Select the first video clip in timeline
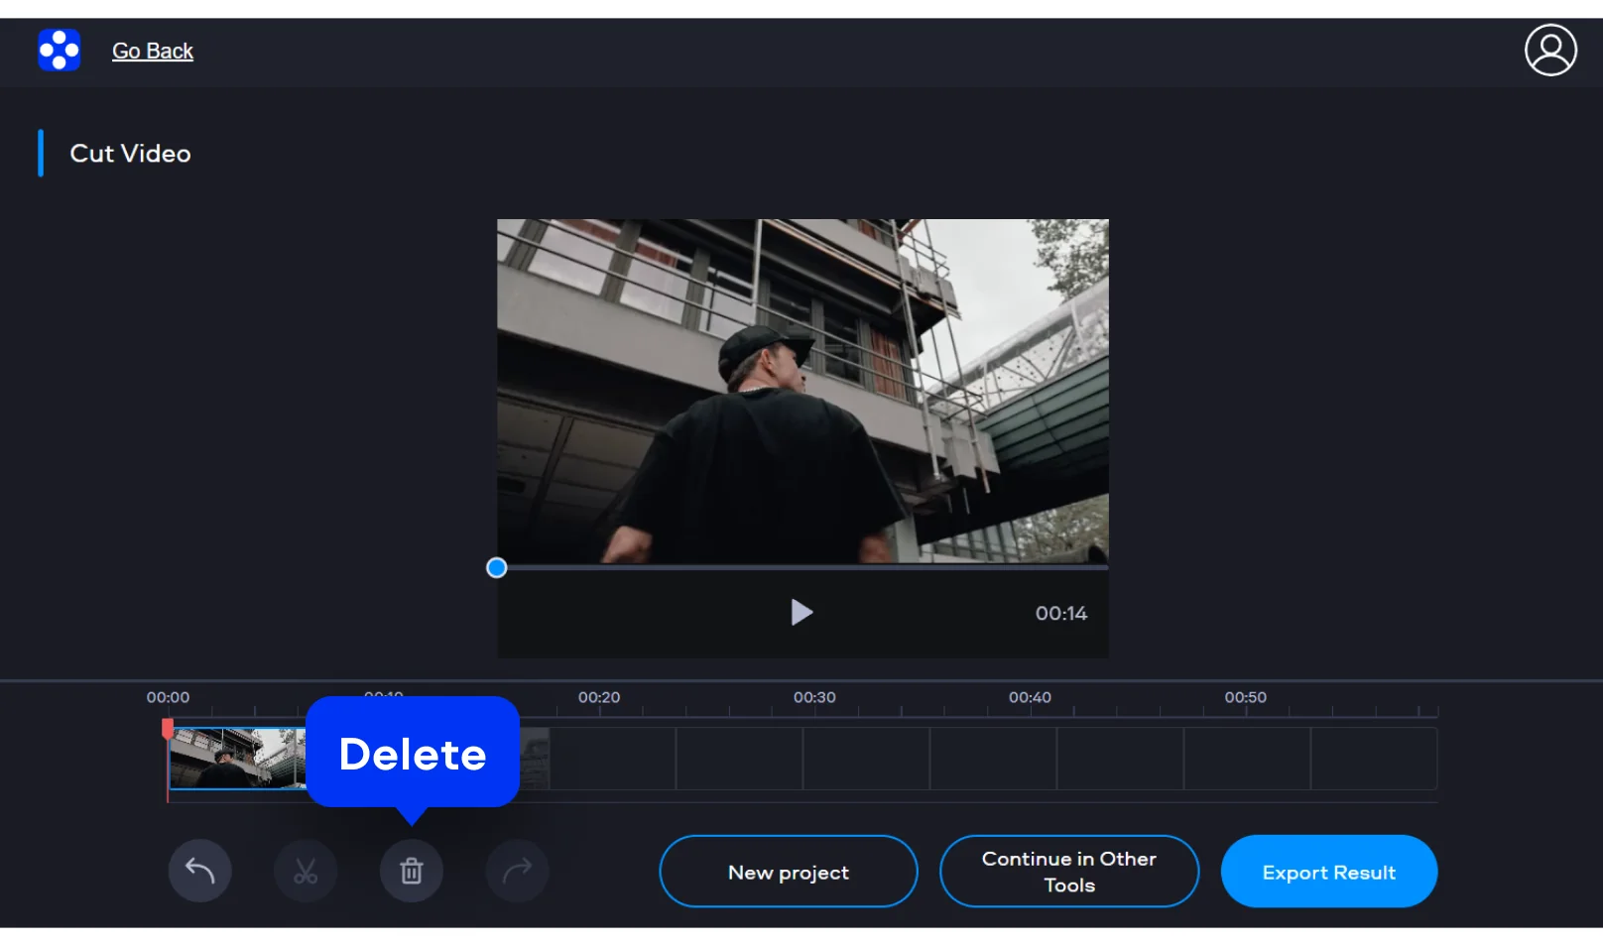The image size is (1603, 946). (236, 759)
